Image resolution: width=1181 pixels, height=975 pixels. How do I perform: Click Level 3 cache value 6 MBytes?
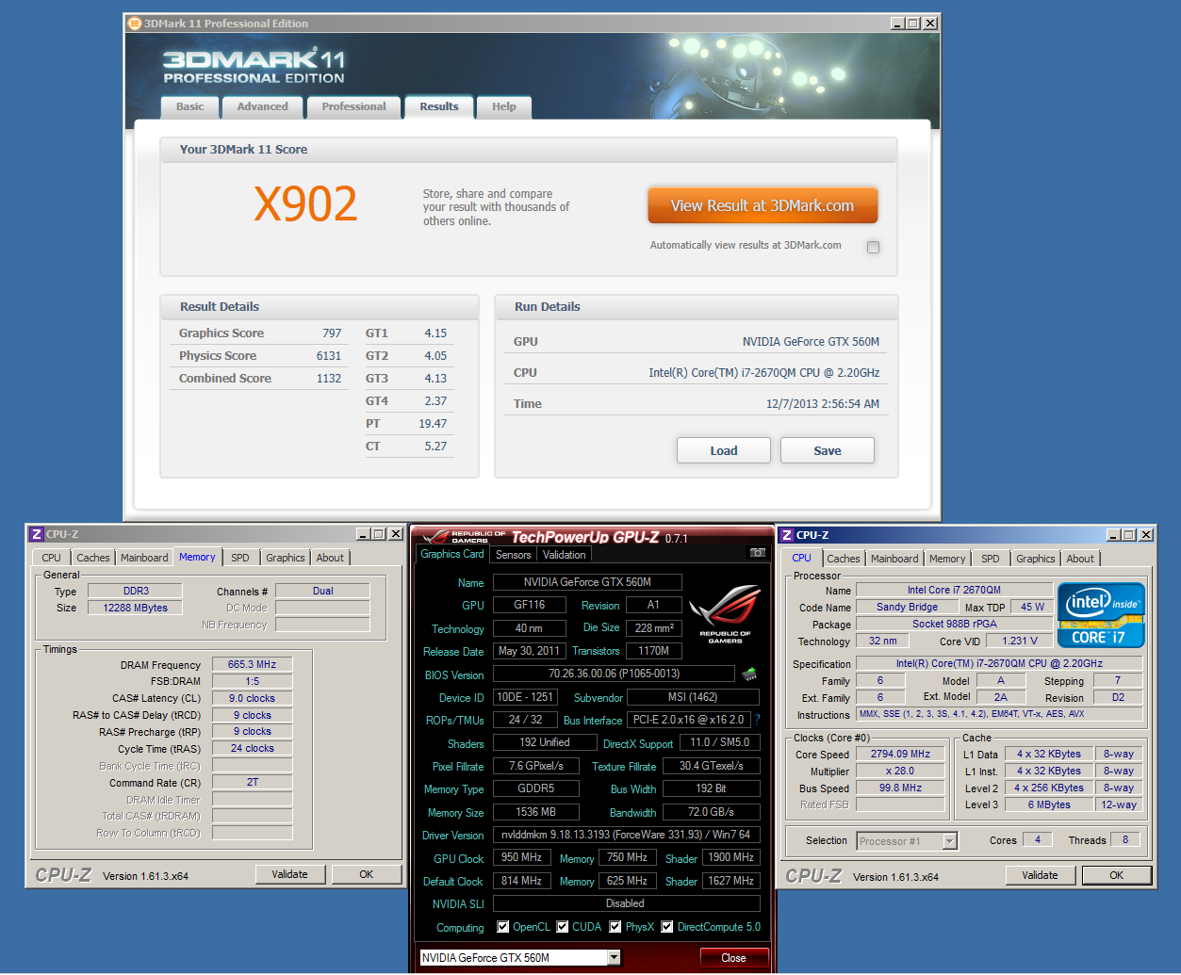(1049, 804)
